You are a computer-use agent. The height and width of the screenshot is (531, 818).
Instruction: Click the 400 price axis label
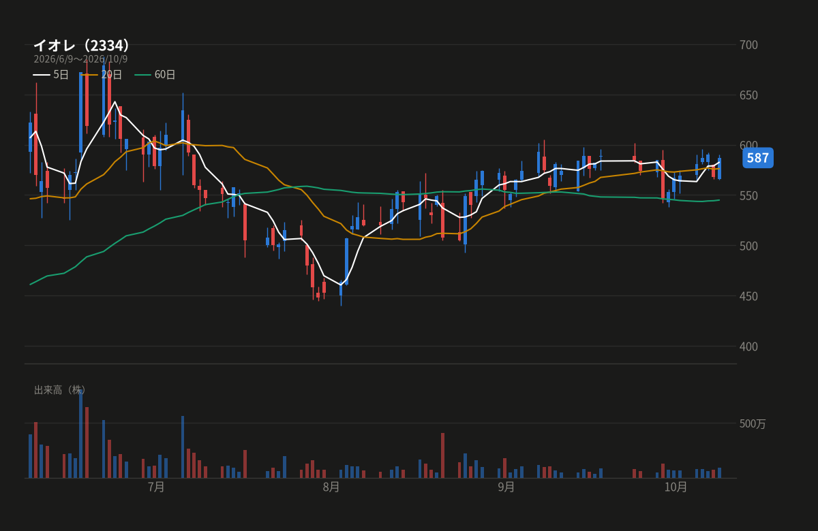(748, 347)
